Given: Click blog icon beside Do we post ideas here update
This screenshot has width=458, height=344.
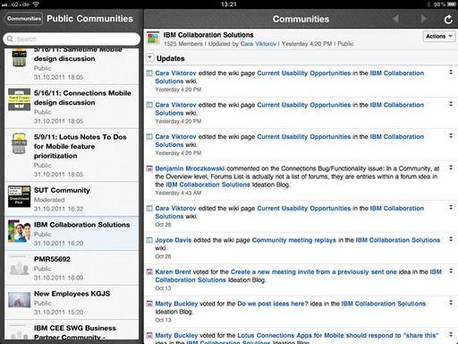Looking at the screenshot, I should [149, 304].
